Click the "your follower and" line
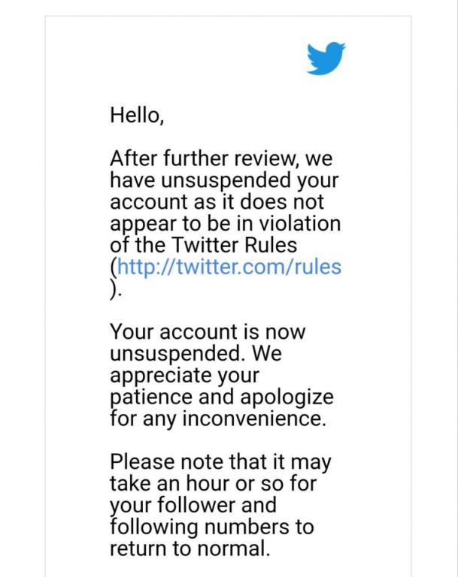The width and height of the screenshot is (458, 577). (193, 505)
